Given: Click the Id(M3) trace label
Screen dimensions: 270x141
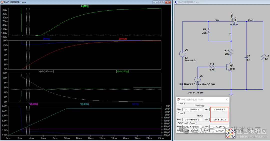Looking at the screenshot, I should 84,6.
